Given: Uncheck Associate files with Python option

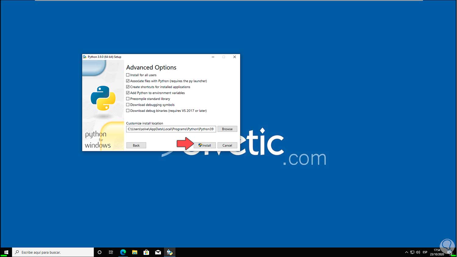Looking at the screenshot, I should 128,81.
